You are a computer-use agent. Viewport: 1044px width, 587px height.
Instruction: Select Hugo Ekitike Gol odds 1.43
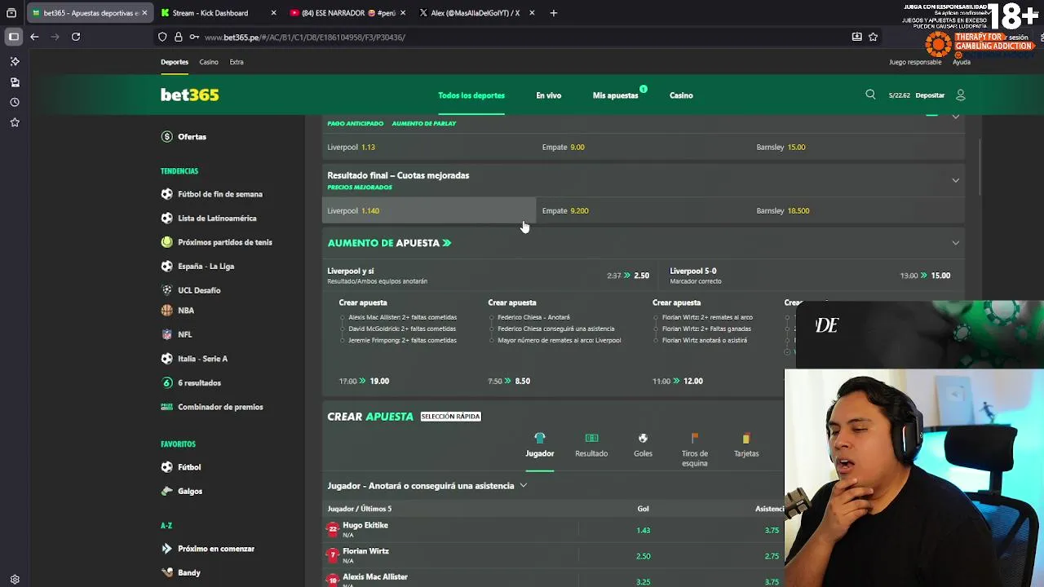tap(644, 530)
